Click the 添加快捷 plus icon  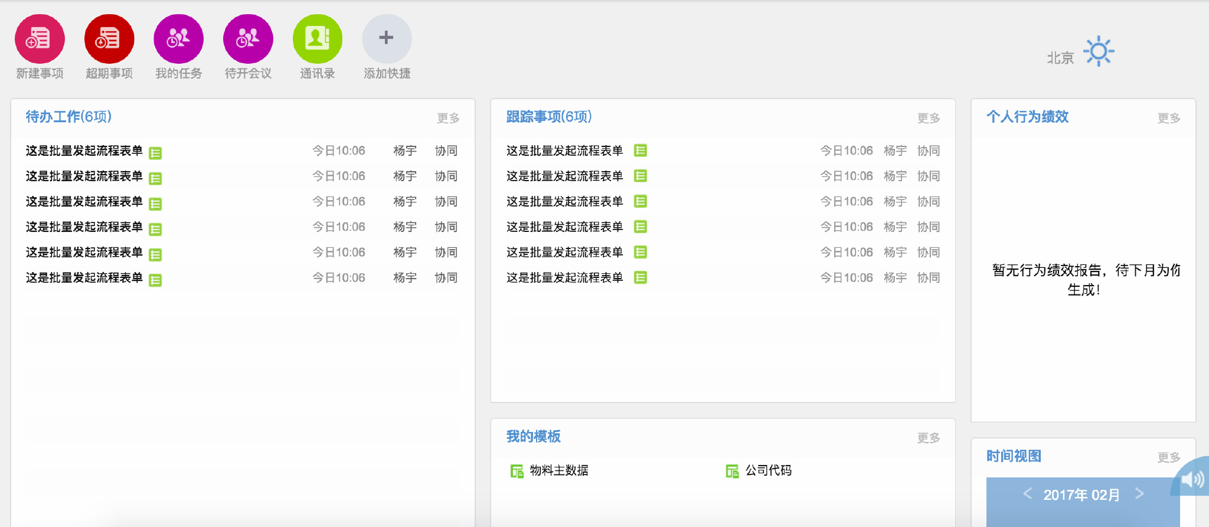tap(387, 39)
